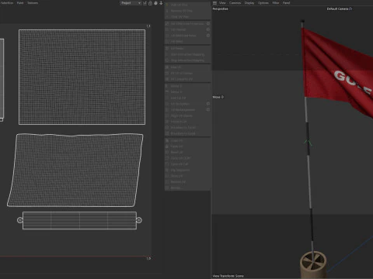Click the Store UV command
Viewport: 373px width, 279px height.
[188, 176]
